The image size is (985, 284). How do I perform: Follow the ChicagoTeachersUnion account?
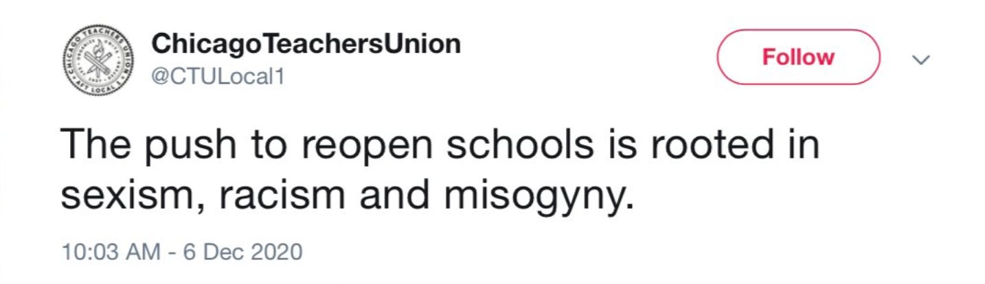(798, 57)
